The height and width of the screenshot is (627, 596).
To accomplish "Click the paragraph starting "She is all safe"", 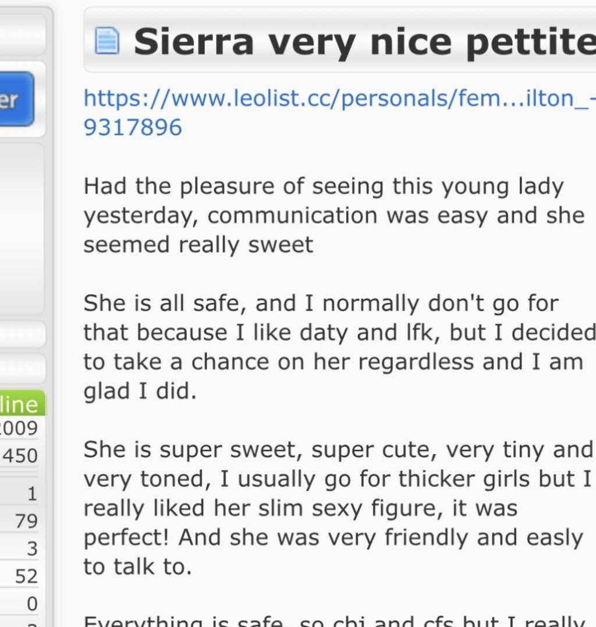I will pos(338,347).
